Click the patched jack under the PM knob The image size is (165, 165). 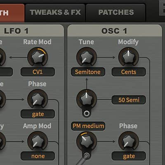pos(87,156)
